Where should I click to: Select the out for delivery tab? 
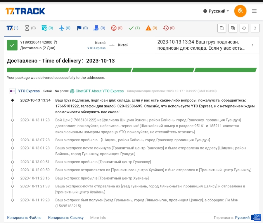coord(99,28)
